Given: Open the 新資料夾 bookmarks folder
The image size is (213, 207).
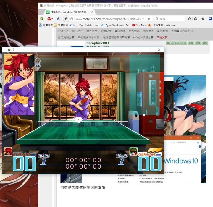Looking at the screenshot, I should [61, 25].
